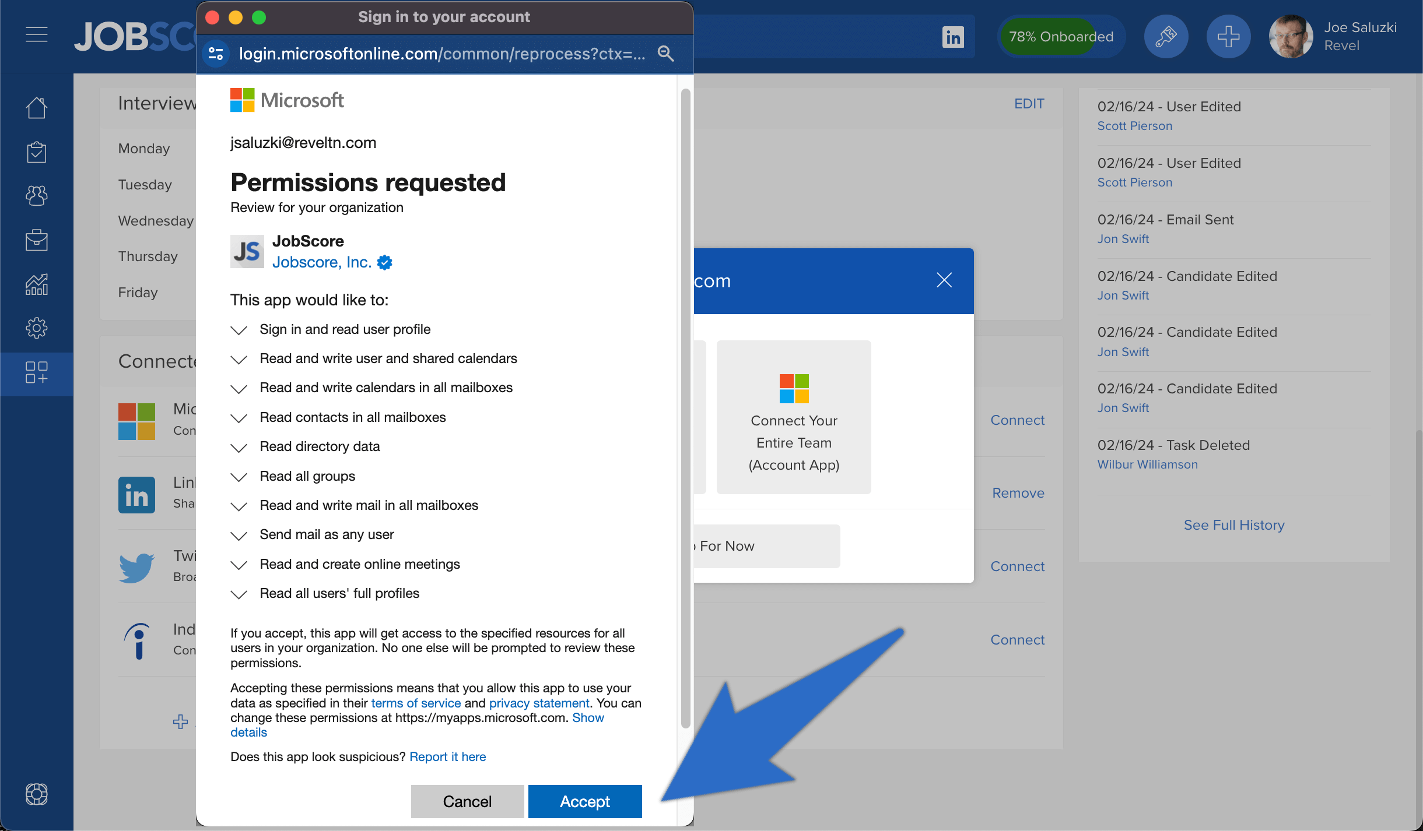Open the Candidates people icon in sidebar
This screenshot has width=1423, height=831.
[x=36, y=196]
